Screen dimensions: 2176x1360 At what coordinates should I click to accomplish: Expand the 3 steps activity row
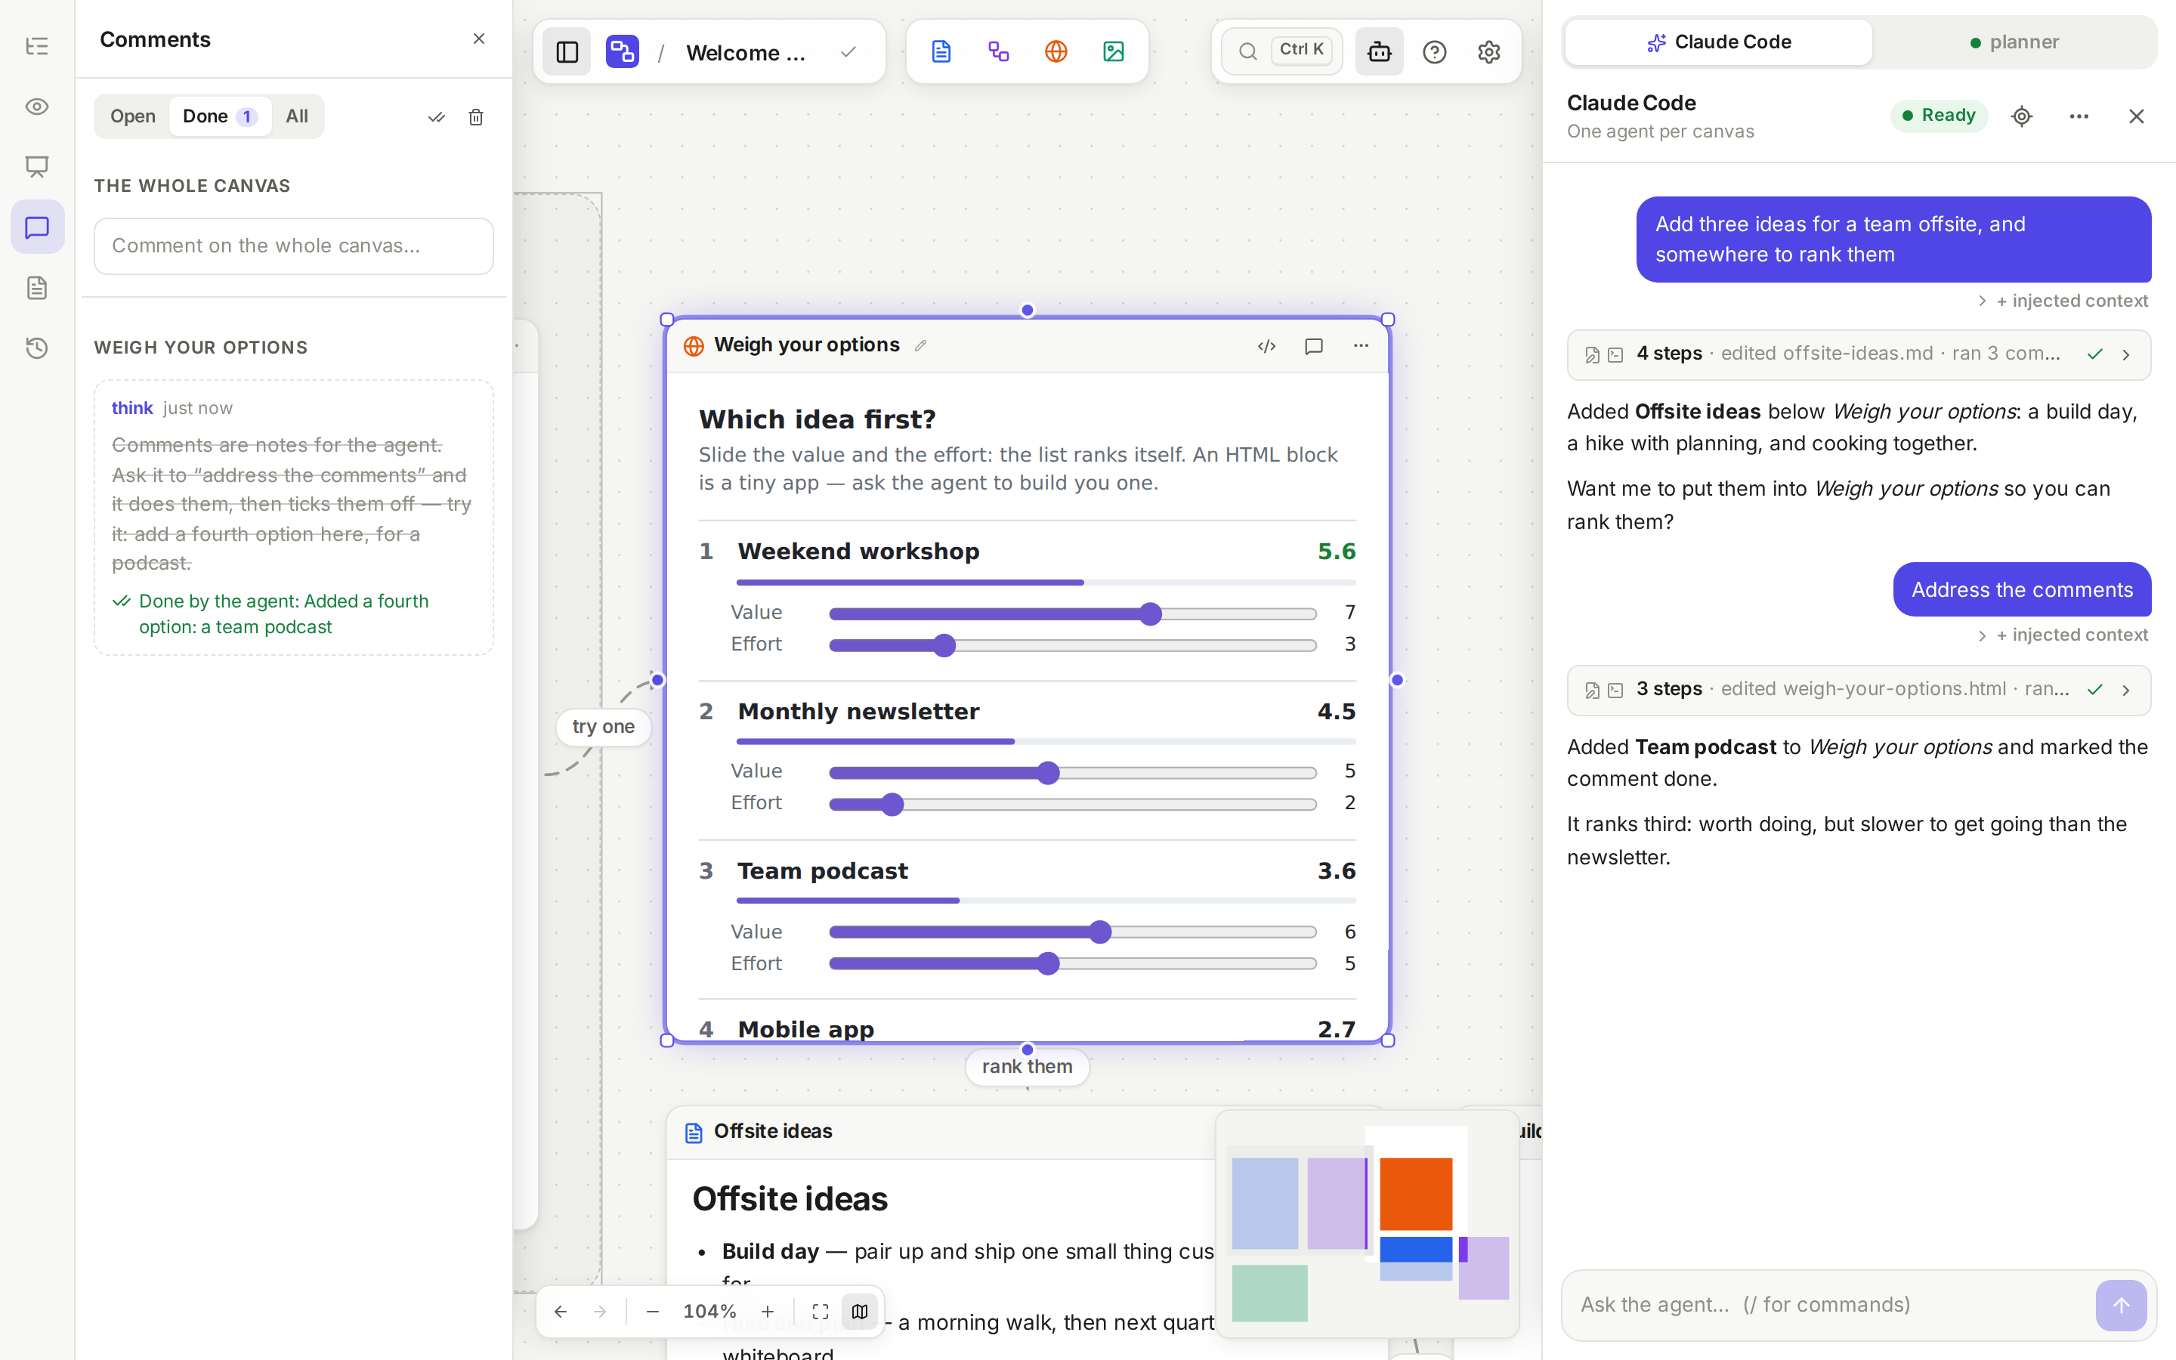click(1859, 690)
